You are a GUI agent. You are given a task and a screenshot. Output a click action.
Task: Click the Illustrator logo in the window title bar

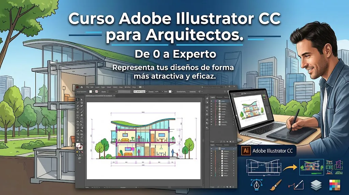coord(77,87)
